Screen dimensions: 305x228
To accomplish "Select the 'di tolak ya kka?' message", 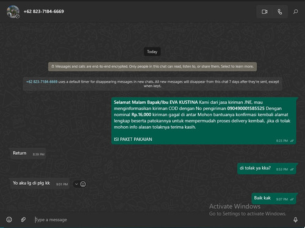I will click(x=267, y=168).
